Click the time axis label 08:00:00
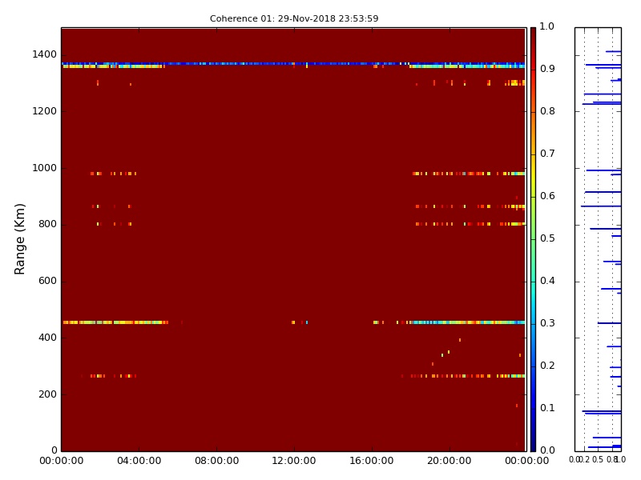The image size is (641, 480). [216, 461]
